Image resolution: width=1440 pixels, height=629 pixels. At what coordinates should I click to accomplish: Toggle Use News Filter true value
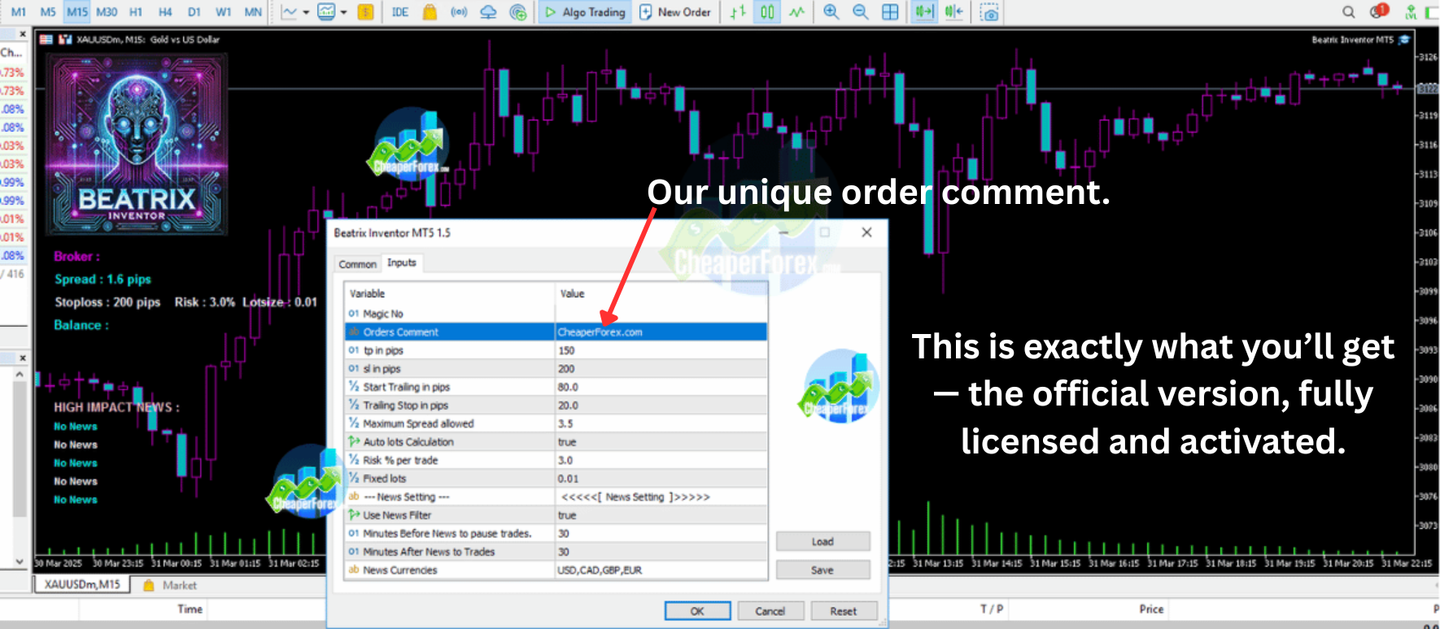661,515
